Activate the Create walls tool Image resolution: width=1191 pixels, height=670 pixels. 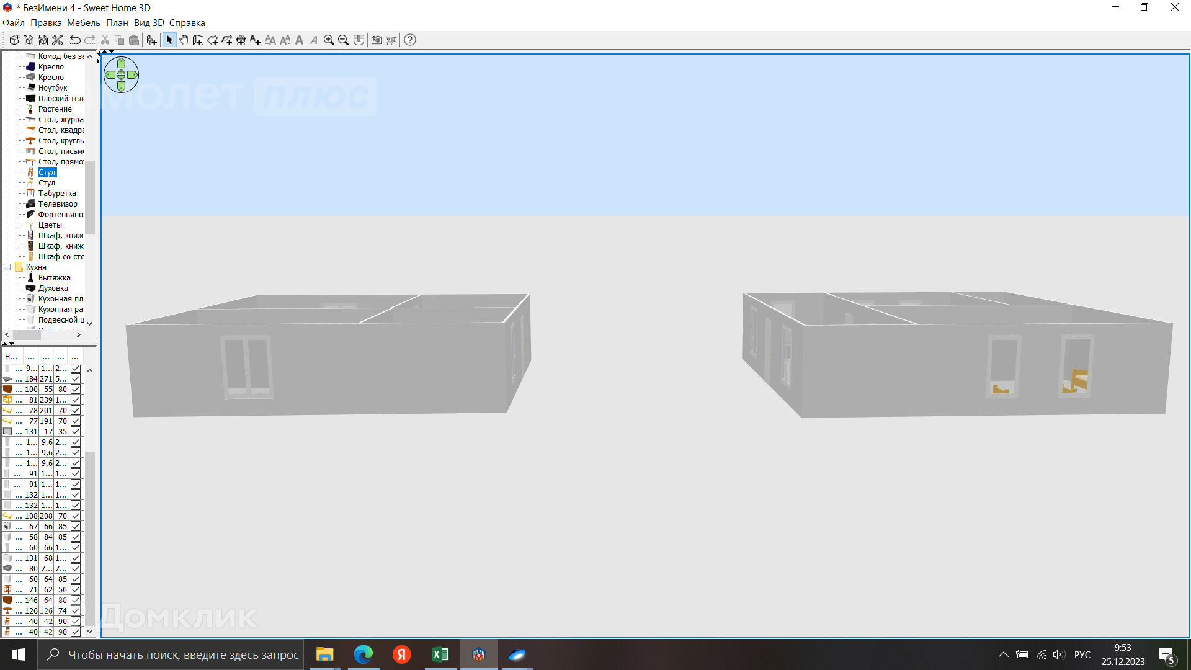(198, 40)
